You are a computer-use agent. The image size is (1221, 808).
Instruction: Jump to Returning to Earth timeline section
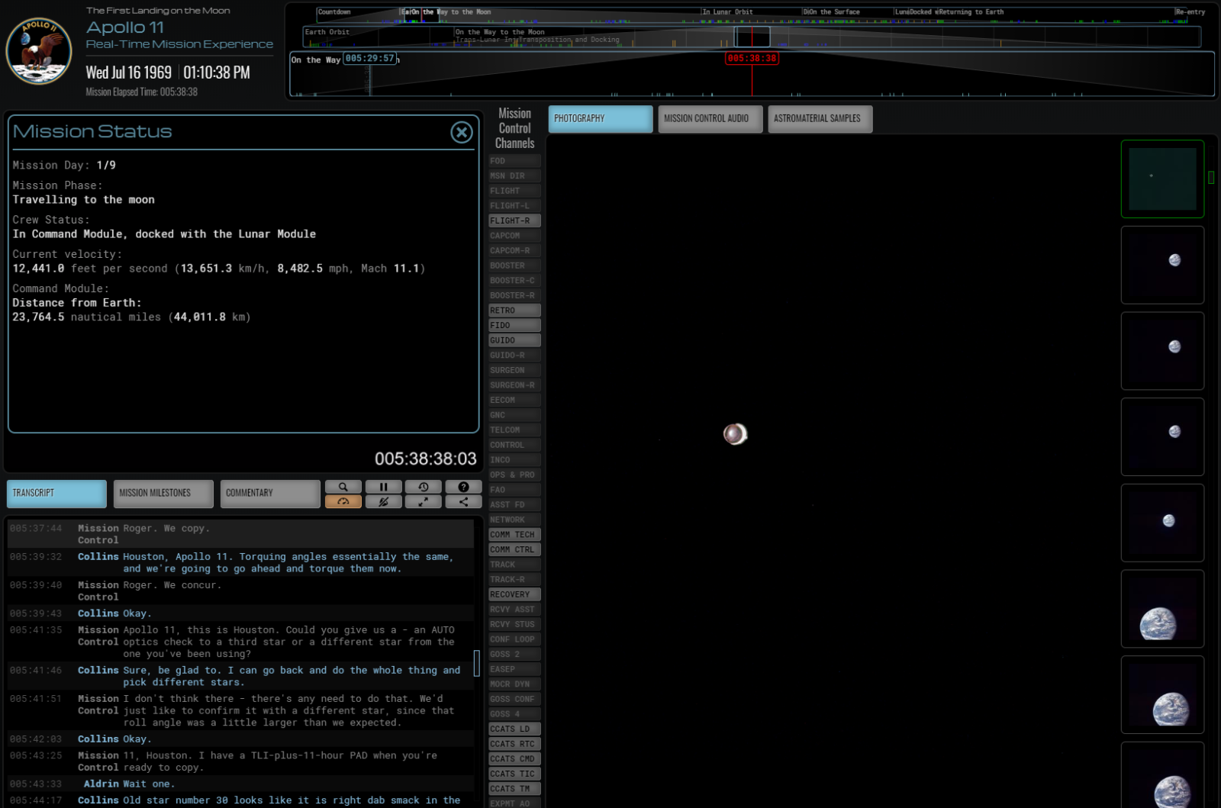(971, 12)
